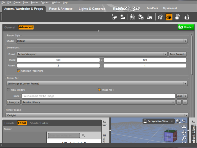The width and height of the screenshot is (197, 148).
Task: Click the viewport zoom magnifier icon
Action: 184,138
